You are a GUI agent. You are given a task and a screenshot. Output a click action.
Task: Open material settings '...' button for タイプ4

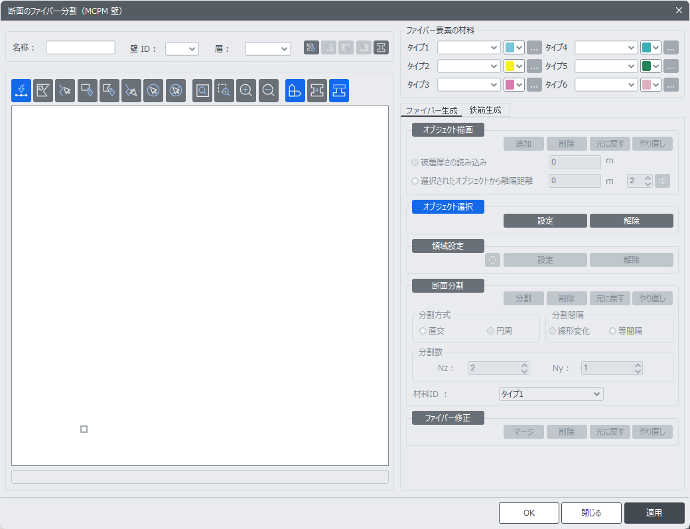coord(671,48)
